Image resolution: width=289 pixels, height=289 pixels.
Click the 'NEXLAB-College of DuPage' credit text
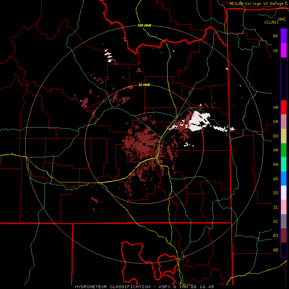256,4
